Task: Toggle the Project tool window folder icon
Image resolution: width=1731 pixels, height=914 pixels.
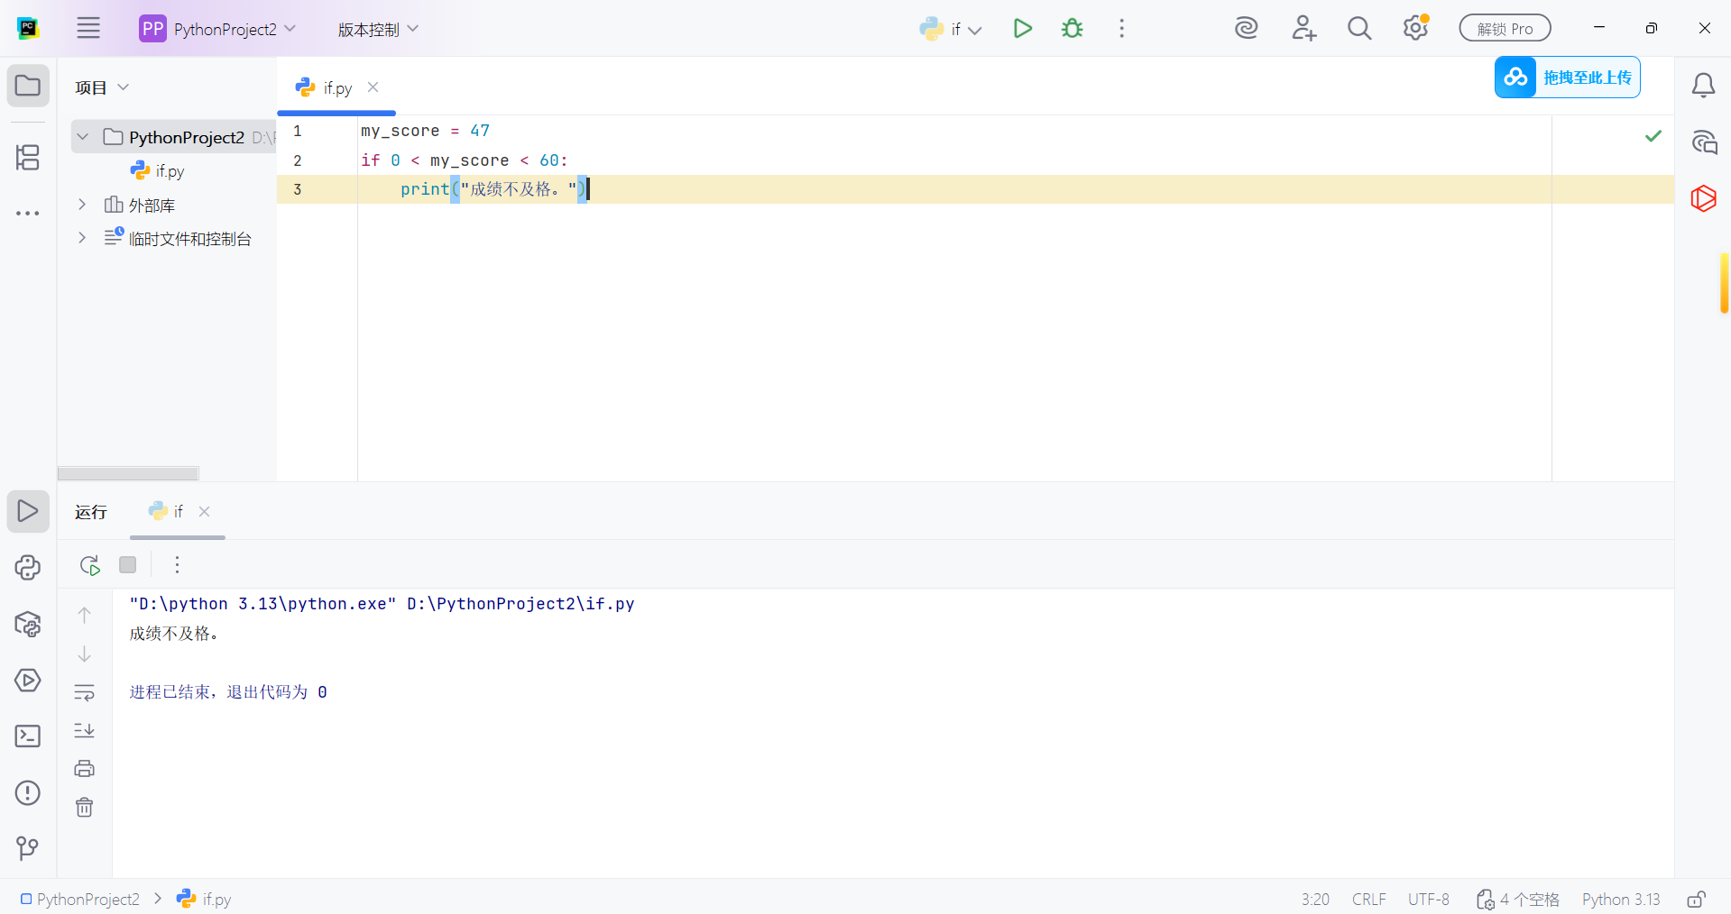Action: coord(28,86)
